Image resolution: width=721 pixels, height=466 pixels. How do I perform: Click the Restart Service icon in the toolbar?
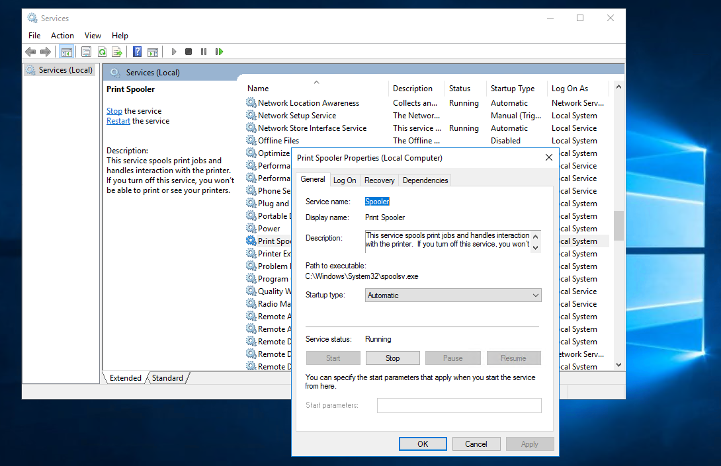(220, 52)
